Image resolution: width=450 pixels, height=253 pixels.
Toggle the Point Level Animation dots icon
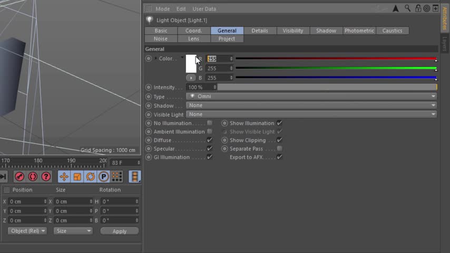coord(117,177)
